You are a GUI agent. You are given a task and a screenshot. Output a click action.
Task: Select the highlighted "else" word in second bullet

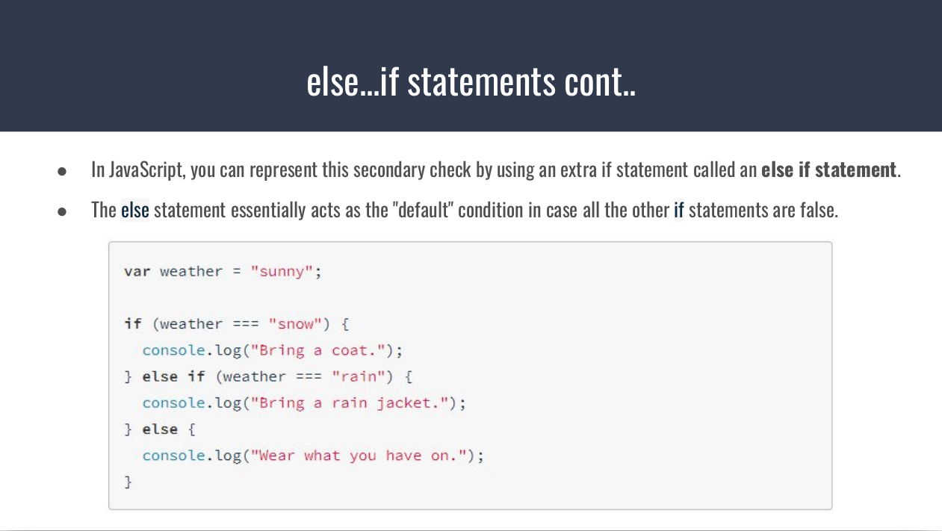(x=135, y=210)
